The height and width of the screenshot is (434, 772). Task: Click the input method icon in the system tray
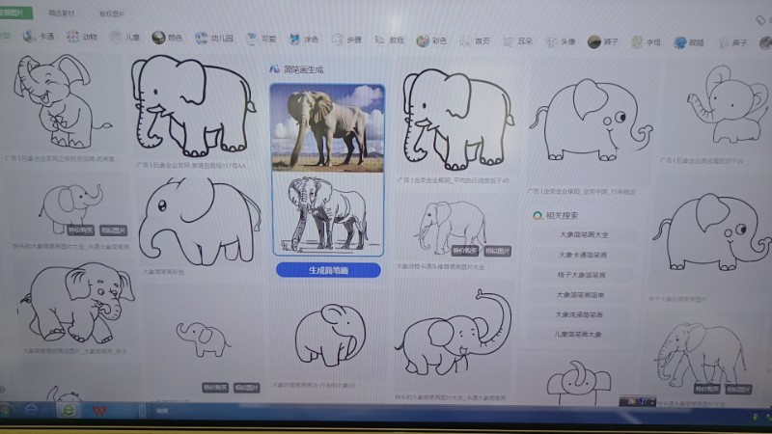[632, 401]
